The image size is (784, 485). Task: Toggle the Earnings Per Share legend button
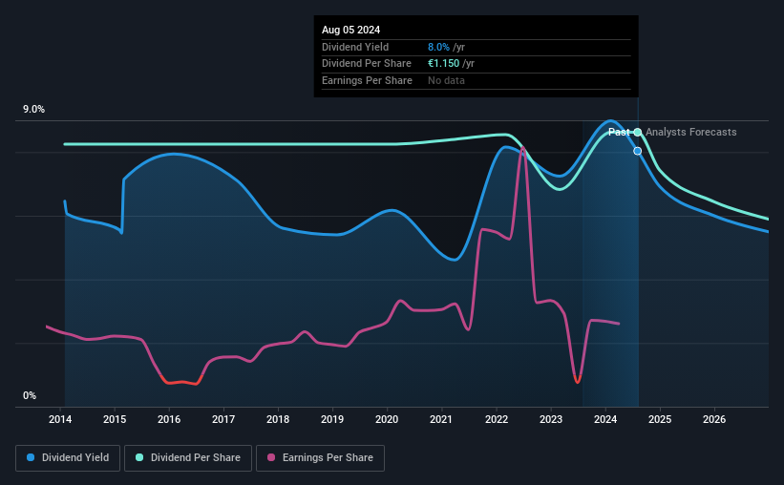(320, 458)
